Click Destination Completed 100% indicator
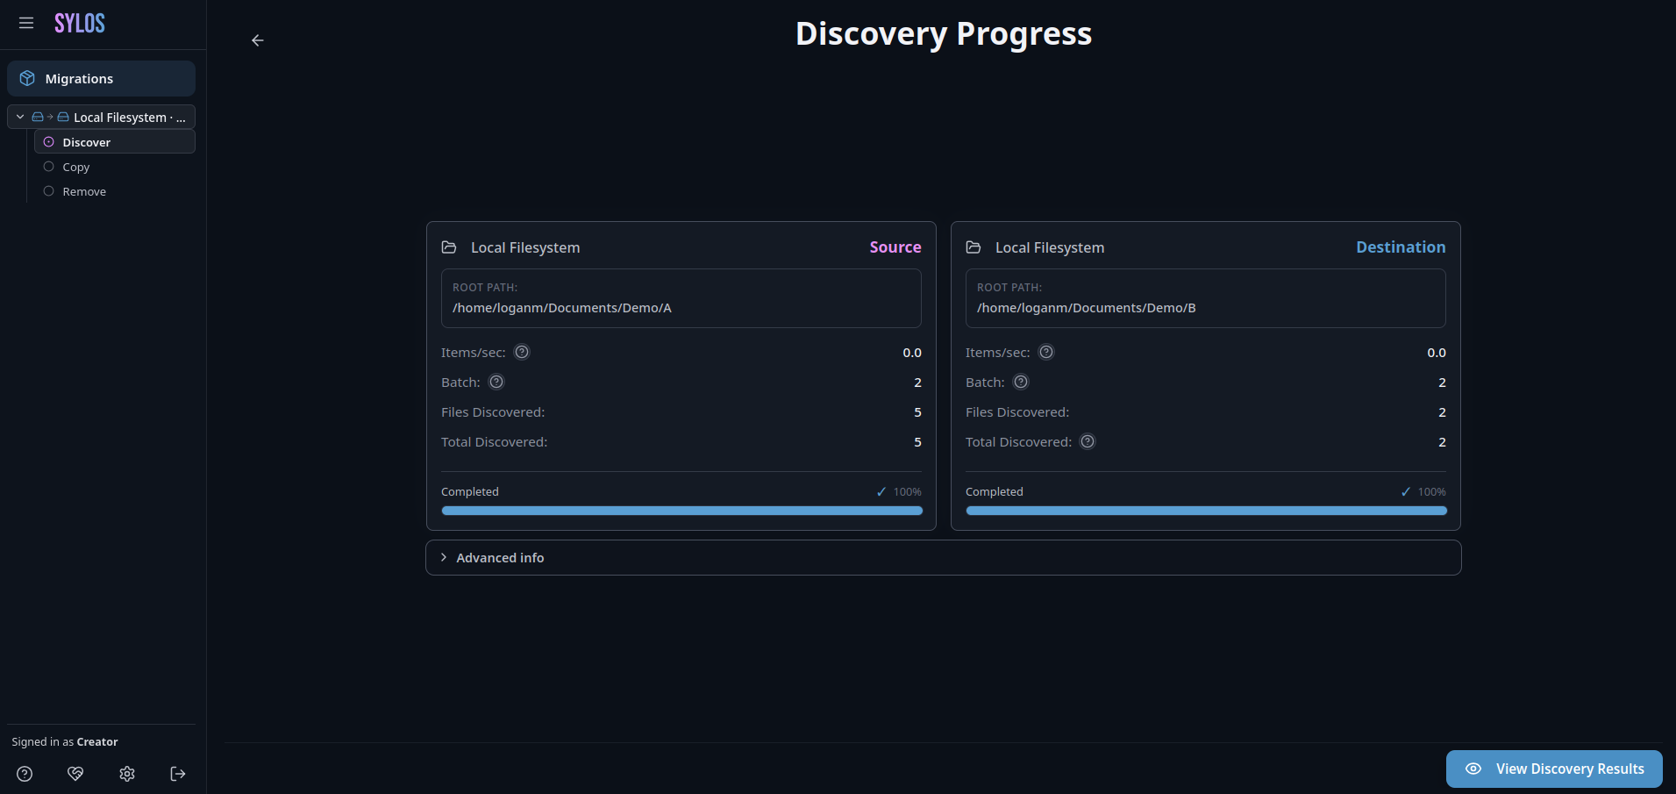 [1423, 492]
